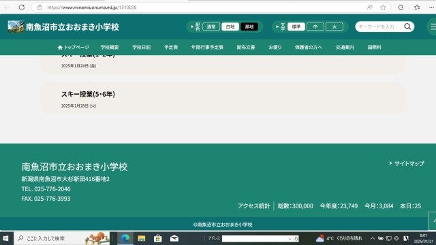This screenshot has width=436, height=245.
Task: Open the サイトマップ link in footer
Action: [x=407, y=163]
